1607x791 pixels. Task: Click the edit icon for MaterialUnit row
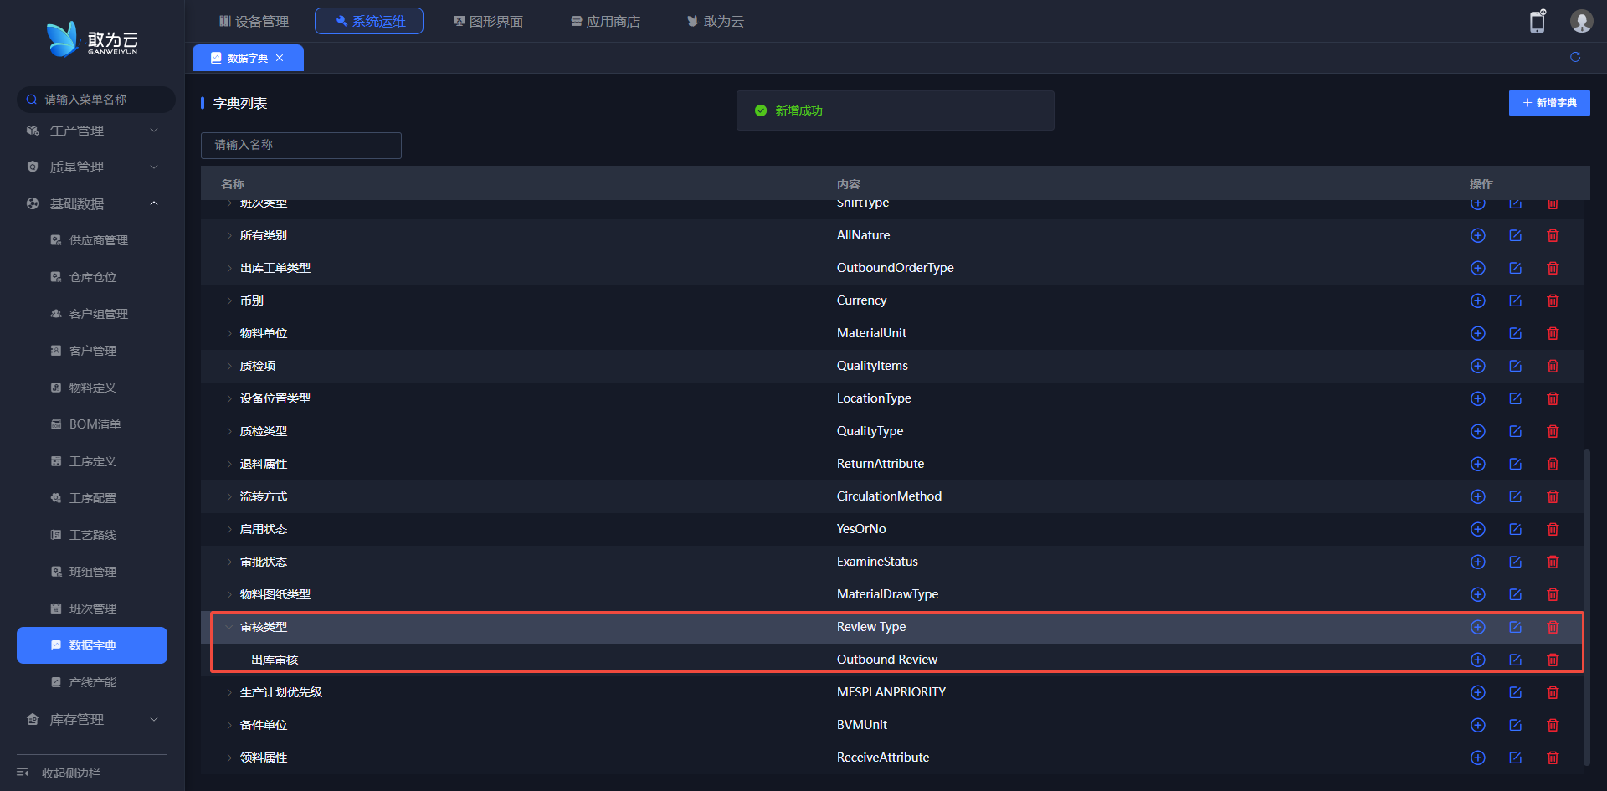click(x=1515, y=333)
